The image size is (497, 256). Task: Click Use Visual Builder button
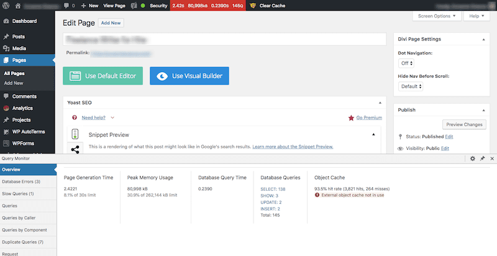click(189, 76)
